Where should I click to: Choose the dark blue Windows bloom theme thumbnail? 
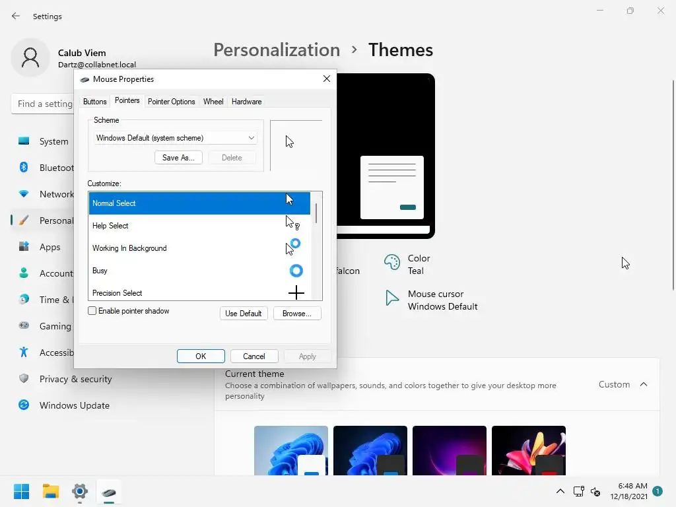pos(370,450)
